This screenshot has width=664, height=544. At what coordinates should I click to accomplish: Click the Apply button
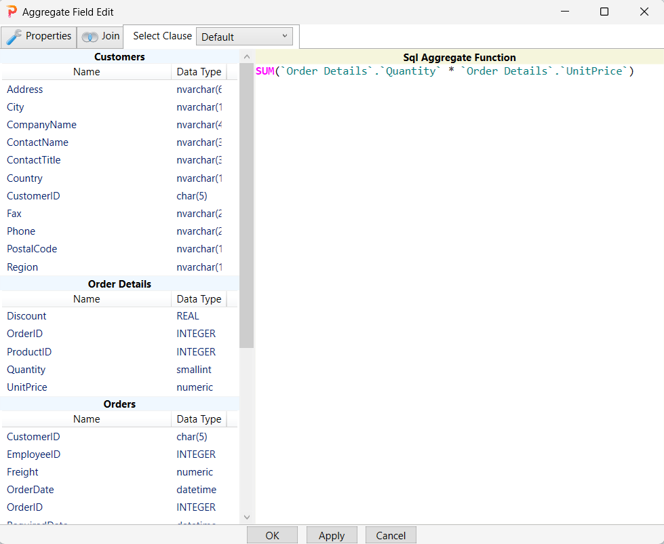click(332, 536)
